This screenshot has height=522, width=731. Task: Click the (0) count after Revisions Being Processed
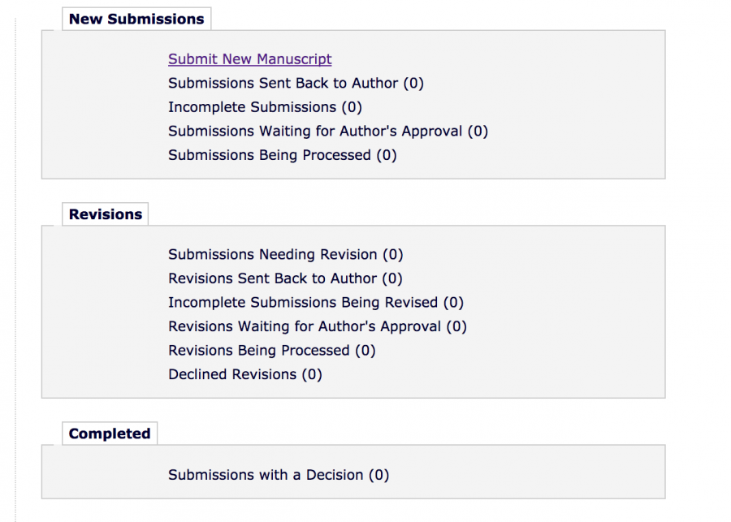pyautogui.click(x=365, y=351)
